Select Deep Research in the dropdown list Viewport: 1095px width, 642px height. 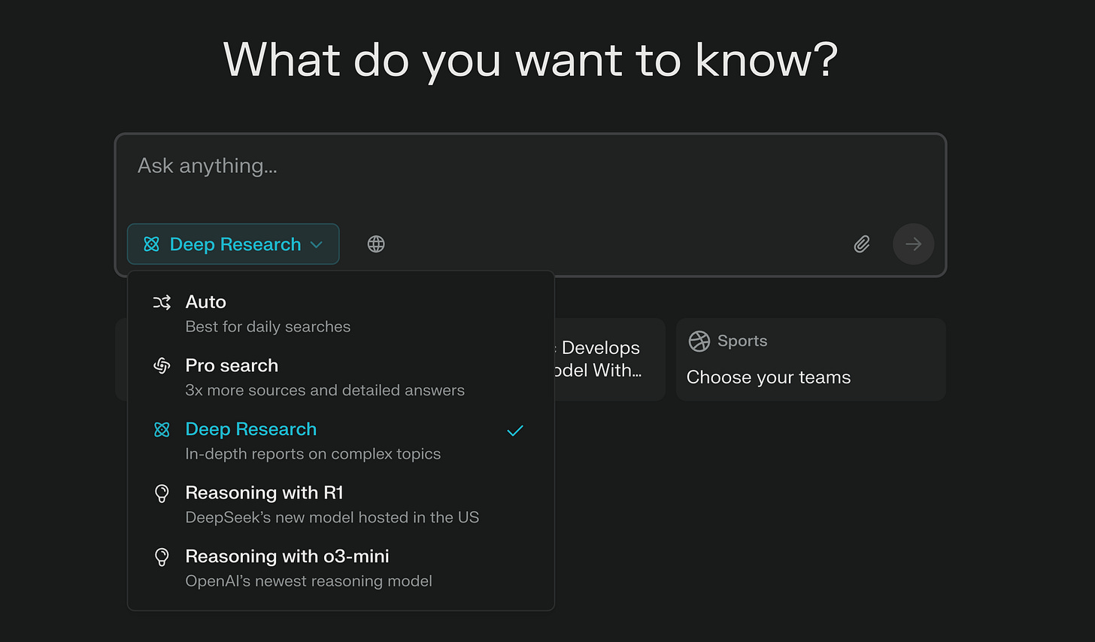point(341,441)
